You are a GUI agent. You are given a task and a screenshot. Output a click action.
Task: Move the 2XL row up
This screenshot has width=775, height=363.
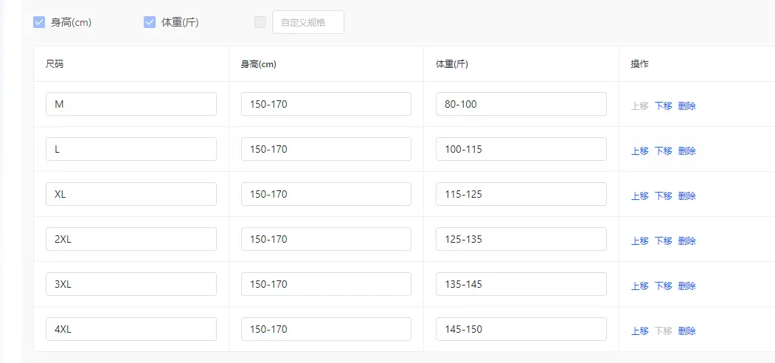[639, 241]
